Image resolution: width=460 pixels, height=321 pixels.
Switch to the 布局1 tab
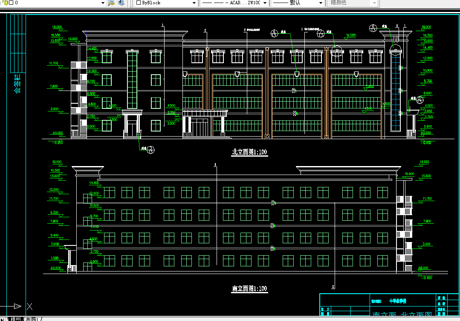point(32,319)
